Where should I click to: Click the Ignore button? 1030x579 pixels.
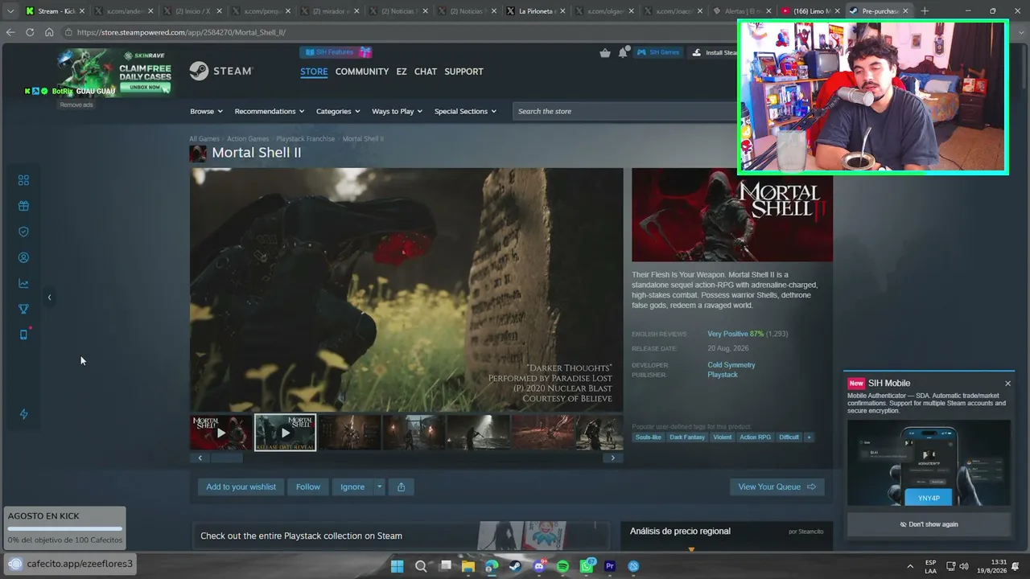tap(352, 487)
